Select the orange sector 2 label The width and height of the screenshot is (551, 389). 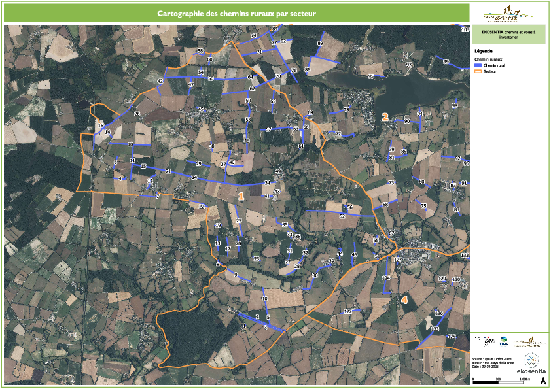point(385,117)
